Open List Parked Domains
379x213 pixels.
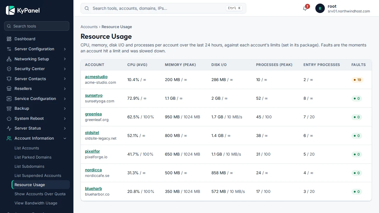pos(33,157)
